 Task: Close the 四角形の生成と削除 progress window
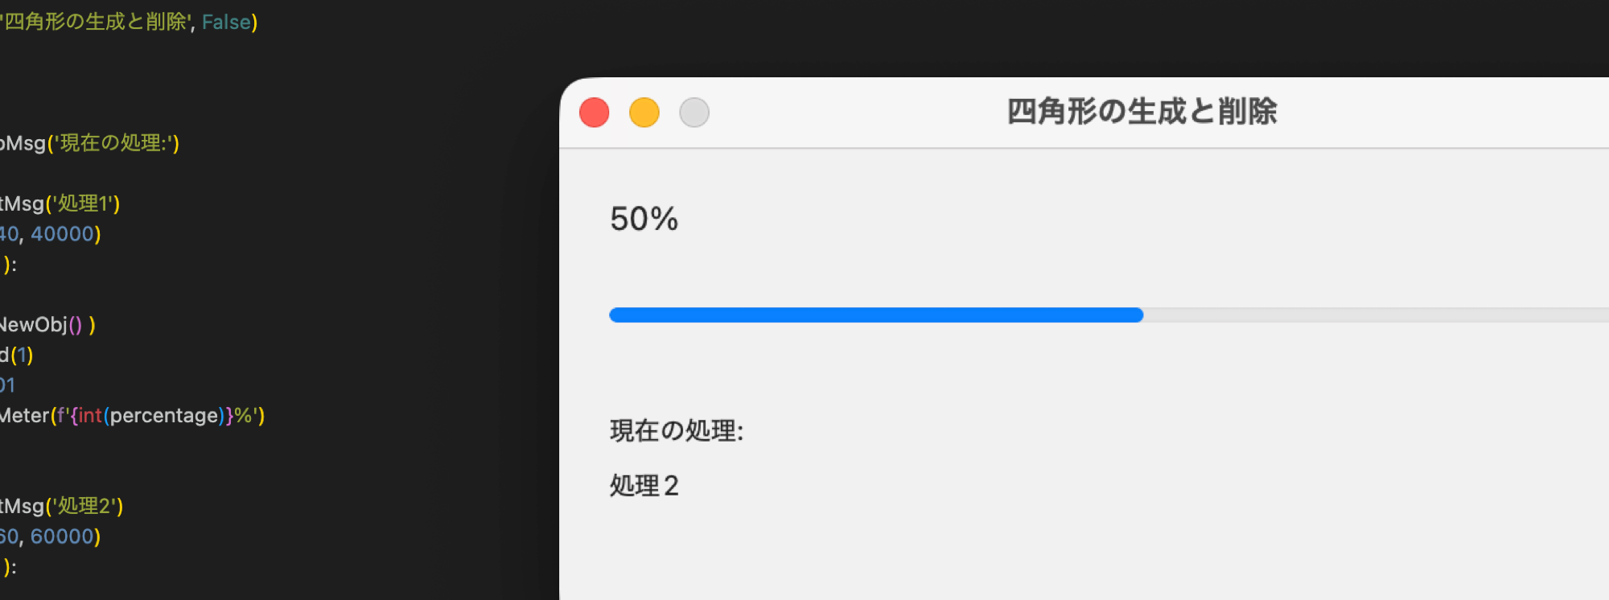point(595,113)
